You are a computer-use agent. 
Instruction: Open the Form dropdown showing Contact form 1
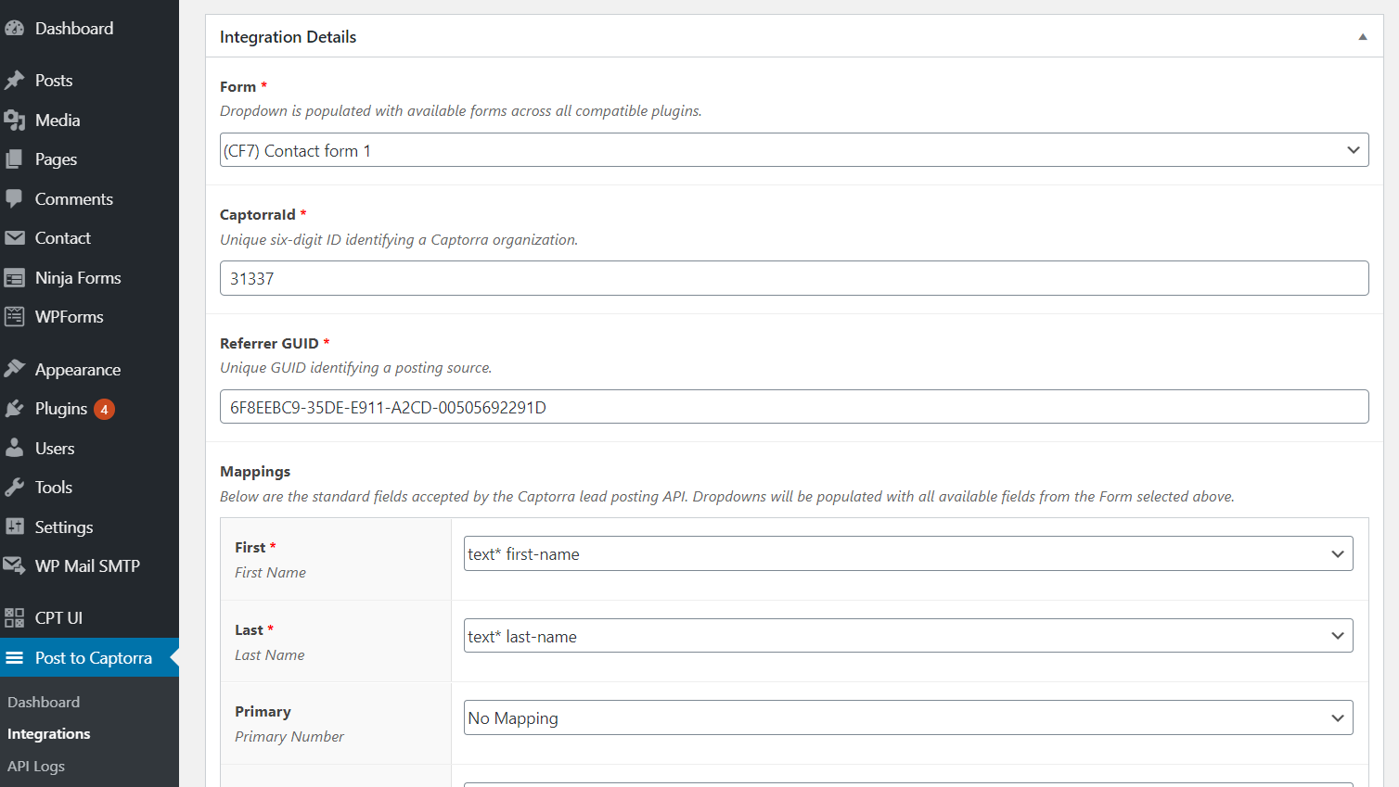click(x=794, y=150)
